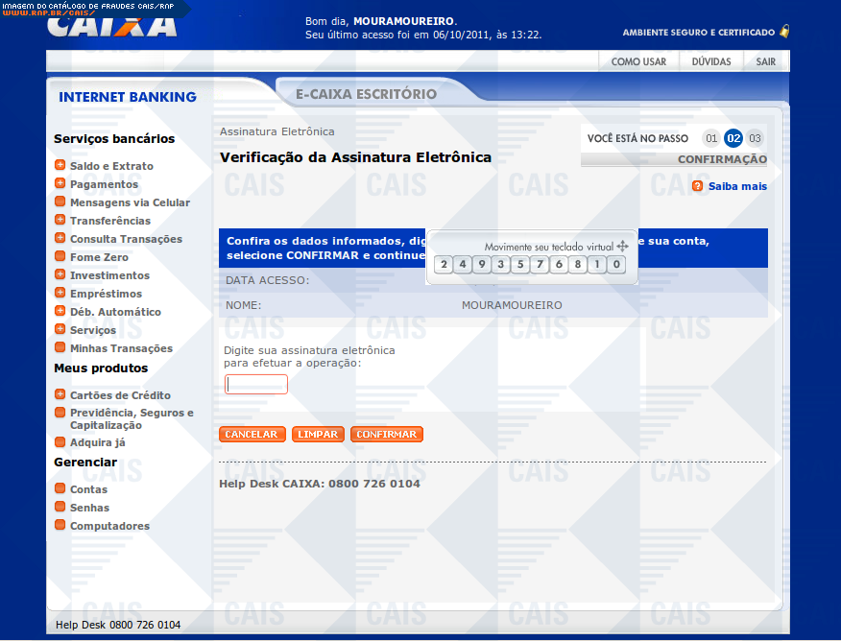Open the DÚVIDAS menu item
The image size is (841, 641).
point(710,61)
